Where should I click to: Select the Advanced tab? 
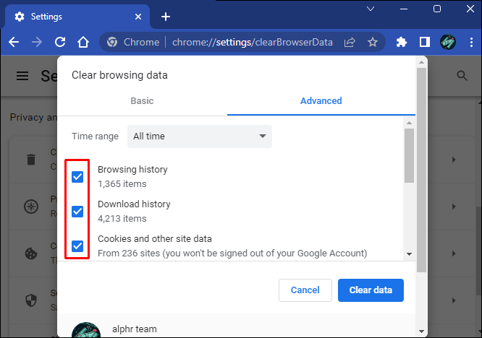[321, 101]
